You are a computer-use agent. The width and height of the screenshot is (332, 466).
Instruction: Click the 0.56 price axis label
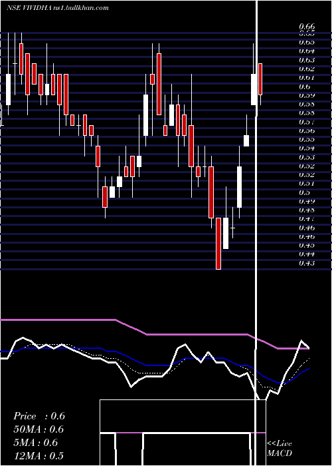(307, 130)
